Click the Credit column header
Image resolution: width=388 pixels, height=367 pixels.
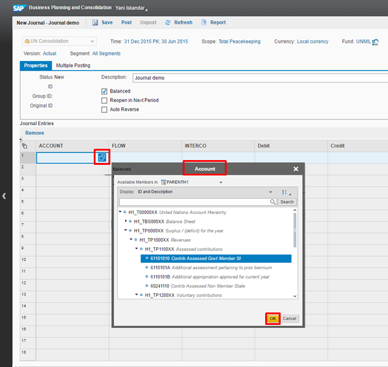click(x=358, y=146)
